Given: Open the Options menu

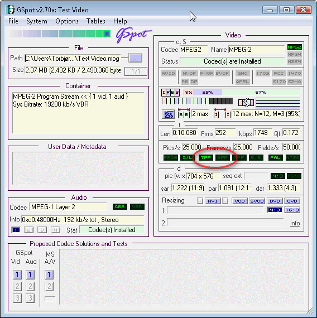Looking at the screenshot, I should pos(67,21).
